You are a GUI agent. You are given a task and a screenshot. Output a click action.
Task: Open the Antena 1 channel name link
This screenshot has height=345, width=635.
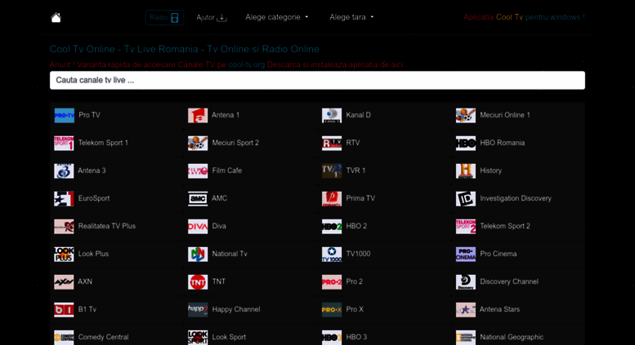(226, 115)
